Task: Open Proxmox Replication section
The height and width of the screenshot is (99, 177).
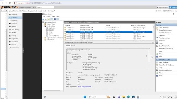Action: click(x=15, y=39)
